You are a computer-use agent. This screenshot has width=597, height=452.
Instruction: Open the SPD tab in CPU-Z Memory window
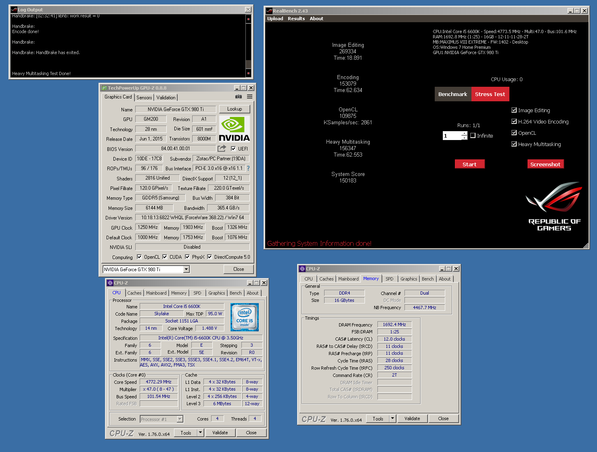point(390,279)
